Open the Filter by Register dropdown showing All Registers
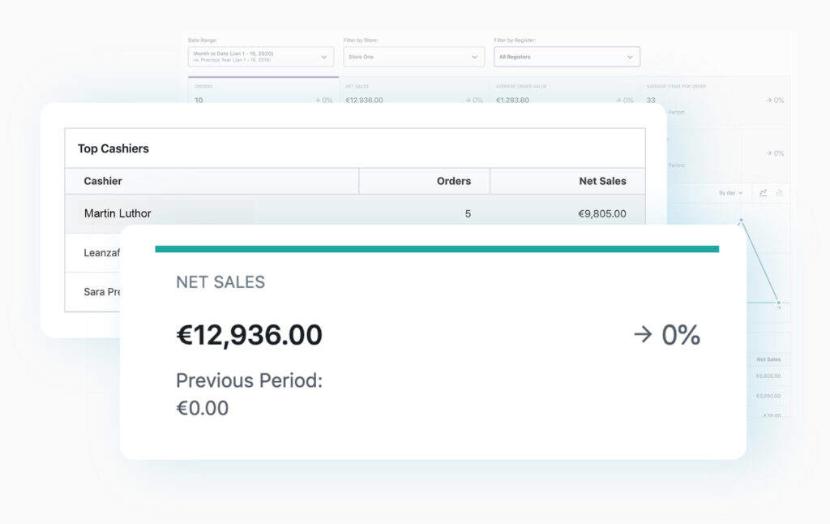Viewport: 830px width, 524px height. point(567,56)
